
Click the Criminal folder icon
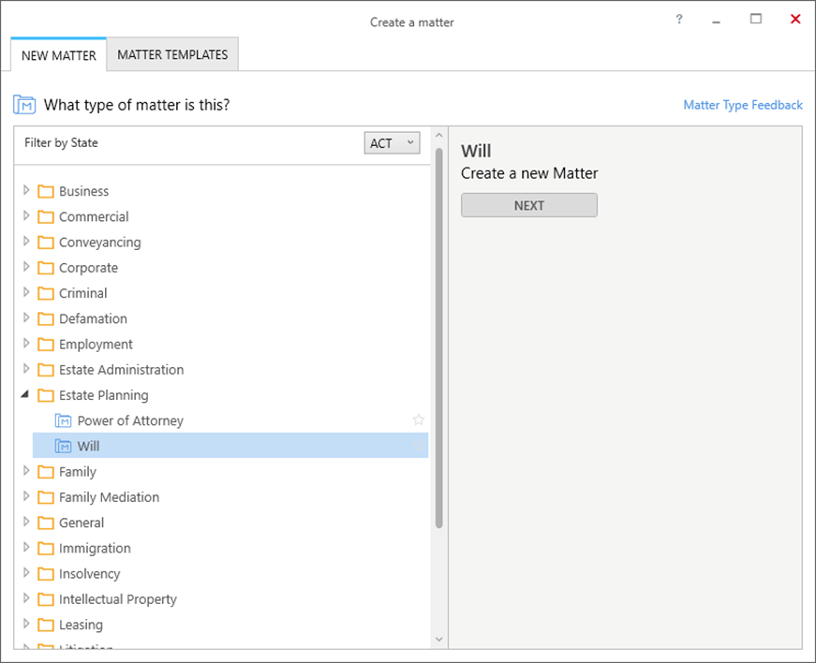tap(45, 293)
